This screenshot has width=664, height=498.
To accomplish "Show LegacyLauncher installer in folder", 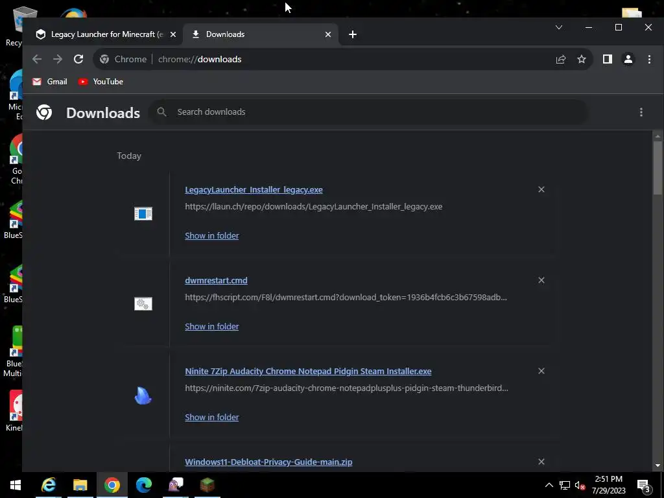I will click(212, 235).
